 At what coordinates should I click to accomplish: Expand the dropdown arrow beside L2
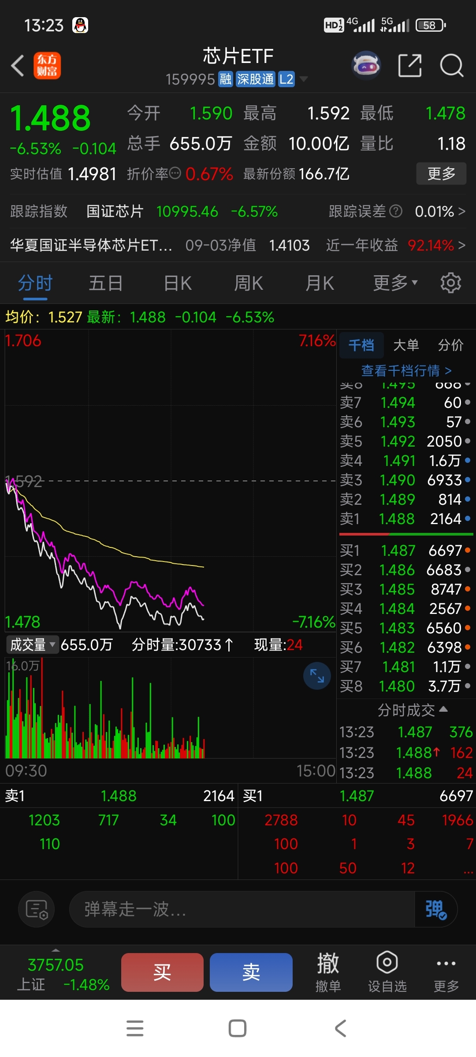[304, 79]
